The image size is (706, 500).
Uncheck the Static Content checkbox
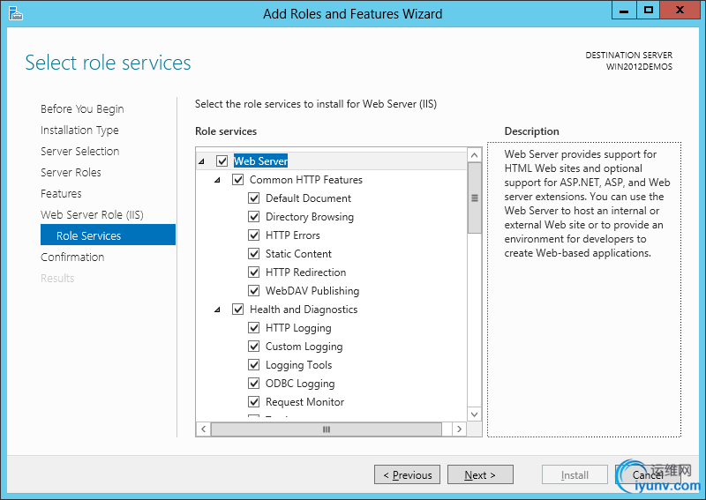coord(254,253)
